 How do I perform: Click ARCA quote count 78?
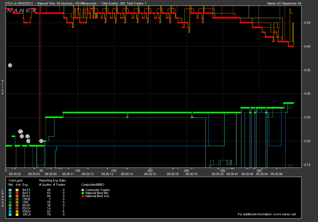[49, 214]
